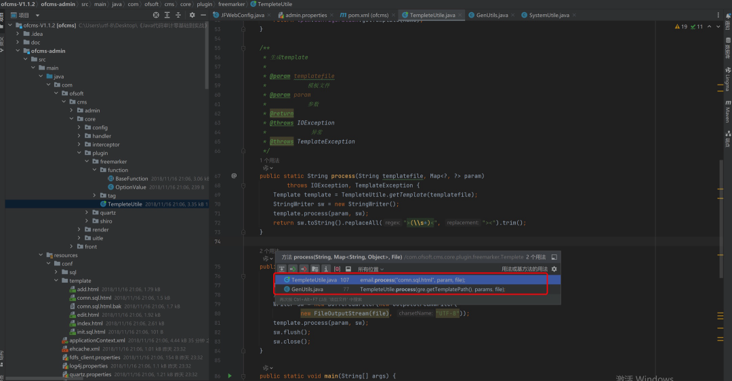The height and width of the screenshot is (381, 732).
Task: Run main method via green gutter arrow
Action: pyautogui.click(x=230, y=376)
